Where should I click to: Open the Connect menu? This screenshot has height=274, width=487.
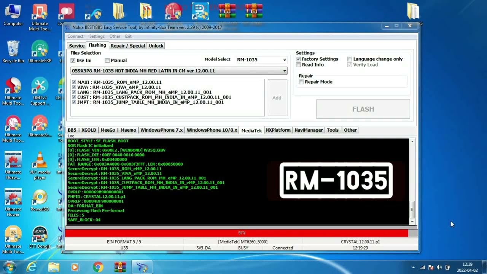click(75, 36)
